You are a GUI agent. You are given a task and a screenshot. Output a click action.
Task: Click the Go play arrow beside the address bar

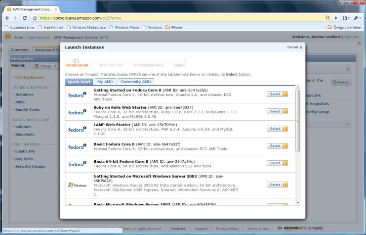pyautogui.click(x=336, y=18)
